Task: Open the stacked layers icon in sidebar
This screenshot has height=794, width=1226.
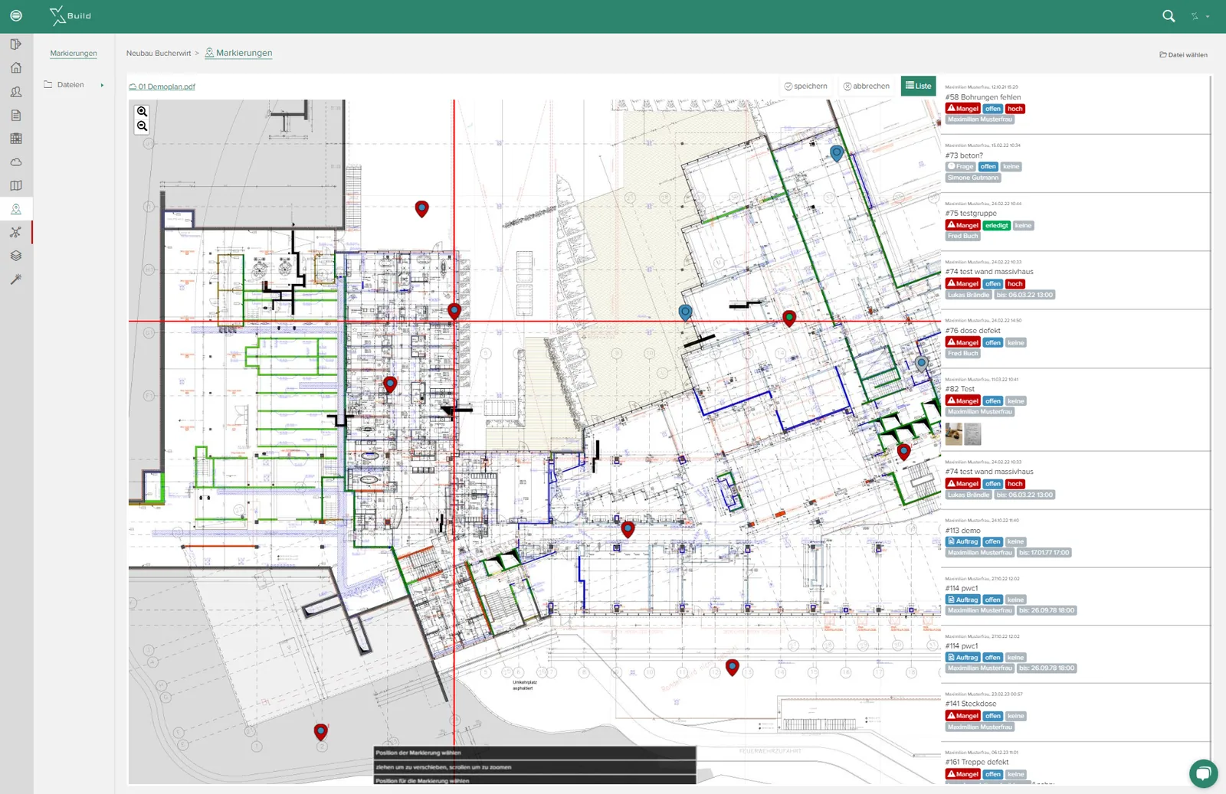Action: pyautogui.click(x=16, y=256)
